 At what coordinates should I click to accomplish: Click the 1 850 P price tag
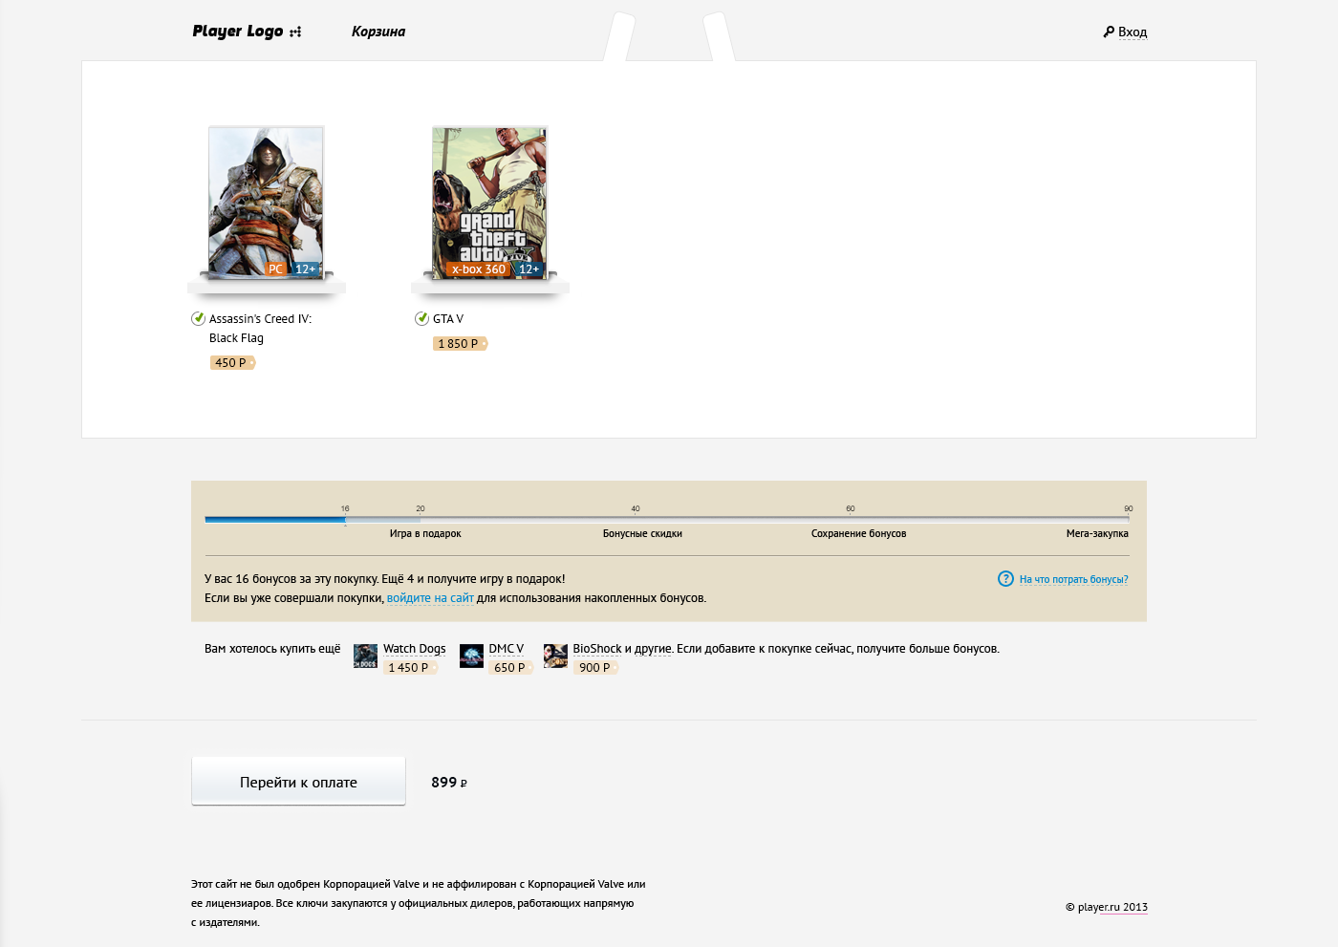(459, 344)
